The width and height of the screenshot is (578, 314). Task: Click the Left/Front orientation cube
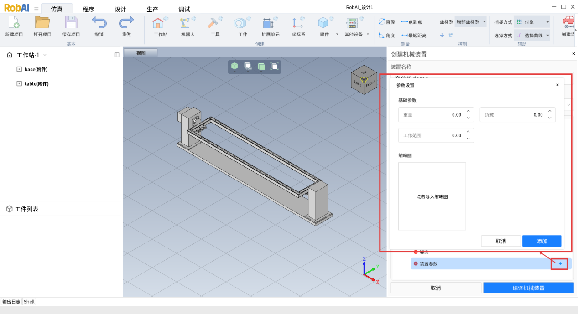tap(364, 81)
